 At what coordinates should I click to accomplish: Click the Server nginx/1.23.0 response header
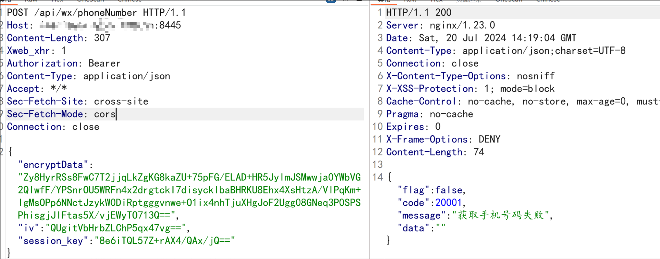[x=440, y=25]
